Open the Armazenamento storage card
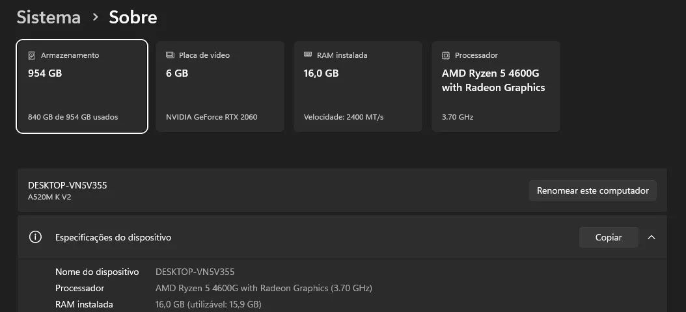 point(82,86)
